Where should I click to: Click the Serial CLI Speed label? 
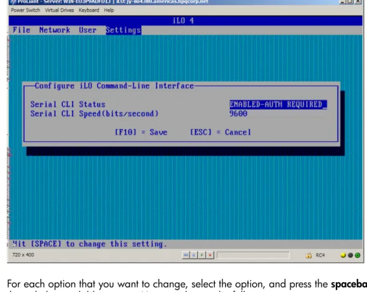[94, 114]
